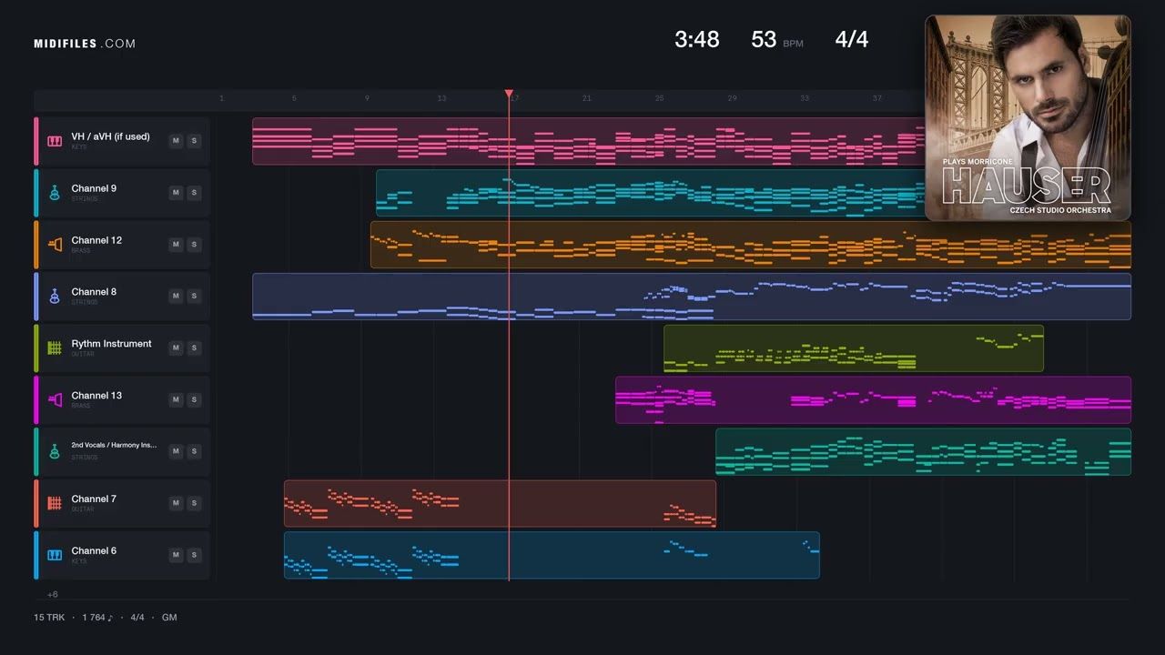
Task: Click the brass icon on Channel 12 track
Action: pos(55,245)
